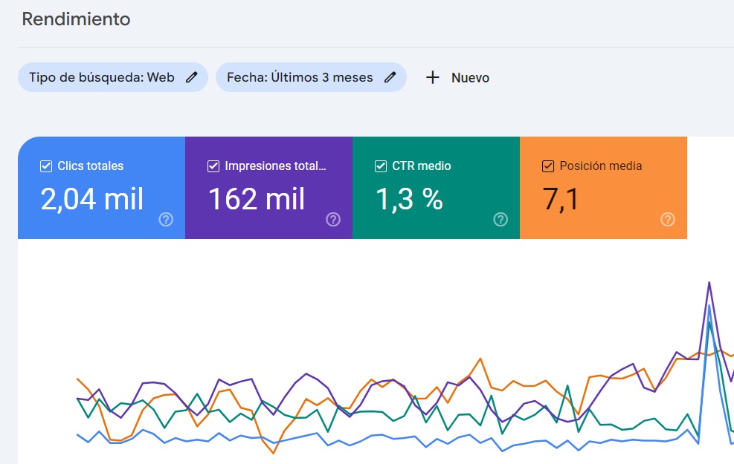The width and height of the screenshot is (734, 464).
Task: Disable the CTR medio checkbox
Action: (381, 166)
